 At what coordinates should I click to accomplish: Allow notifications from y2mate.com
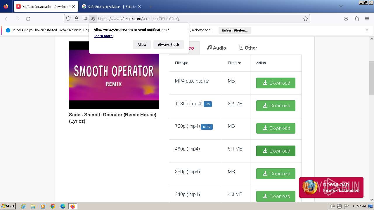tap(142, 45)
